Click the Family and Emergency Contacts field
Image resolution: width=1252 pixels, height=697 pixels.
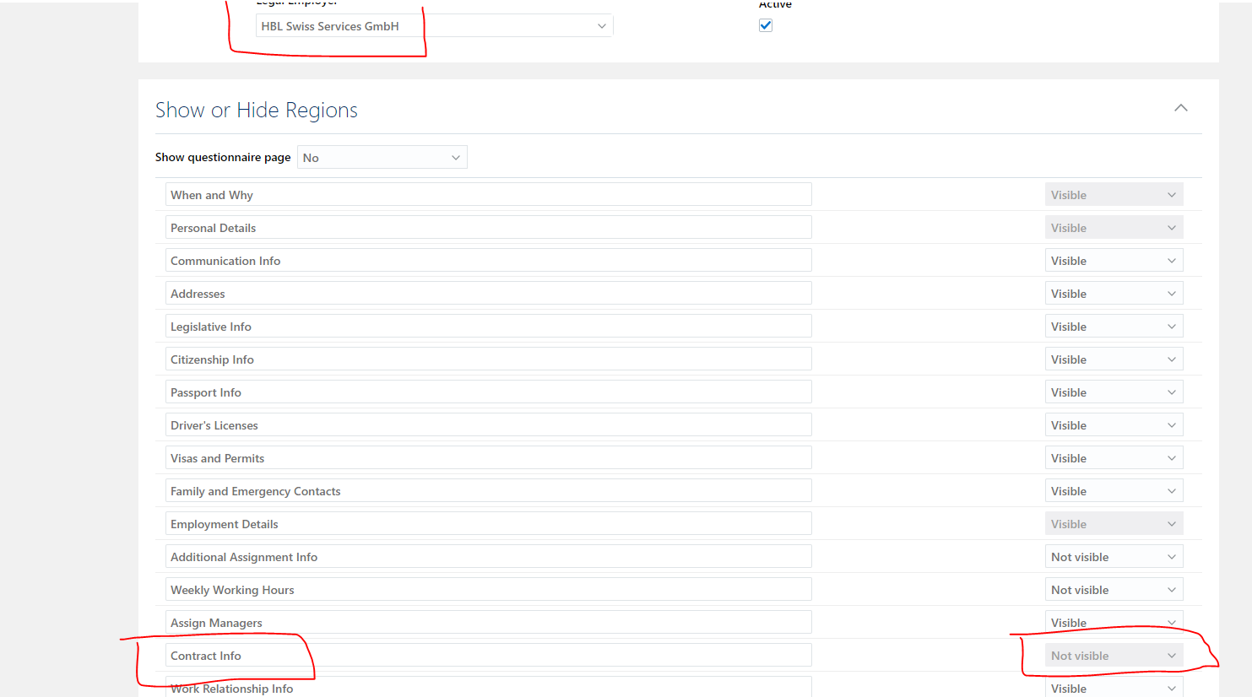click(488, 490)
